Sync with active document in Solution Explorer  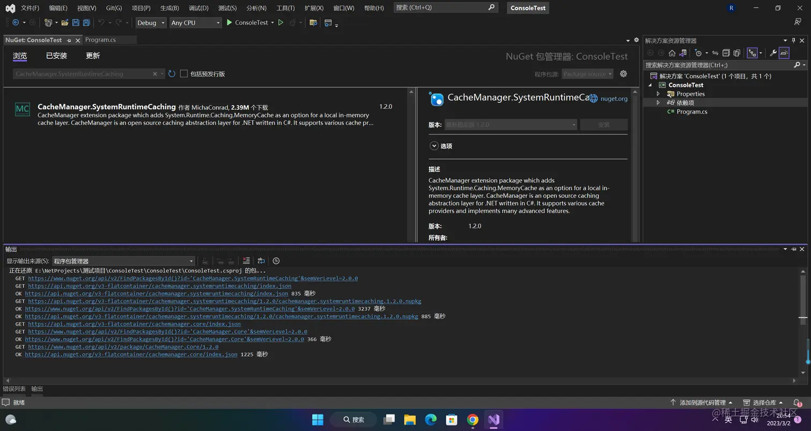(715, 53)
